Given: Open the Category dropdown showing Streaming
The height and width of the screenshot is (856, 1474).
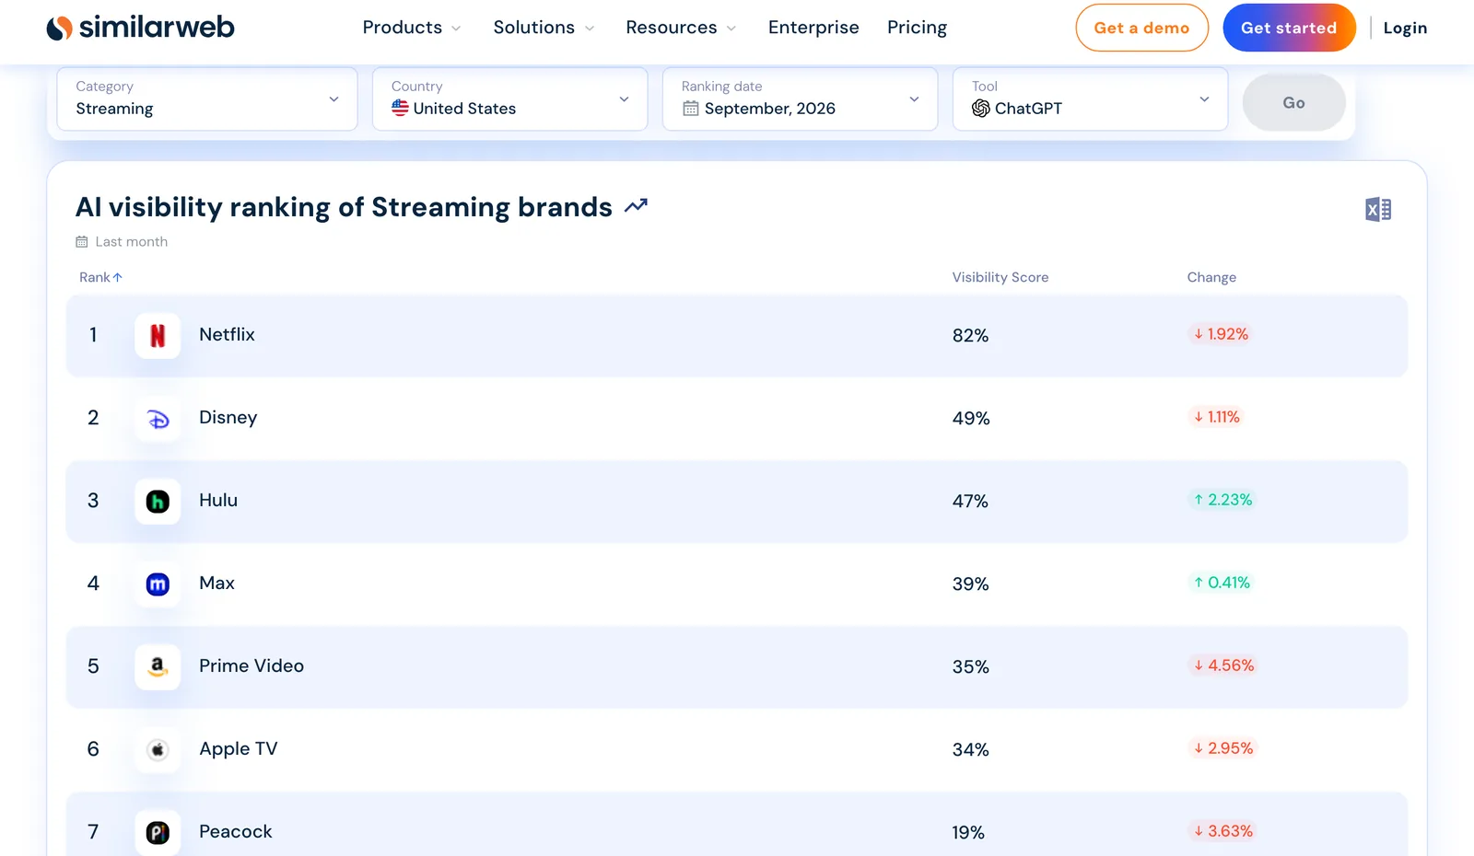Looking at the screenshot, I should (x=207, y=98).
